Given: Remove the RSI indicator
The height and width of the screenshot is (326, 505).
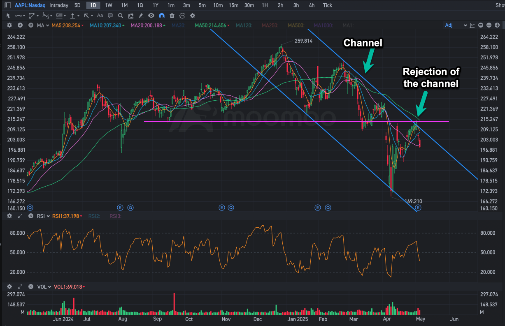Looking at the screenshot, I should click(x=30, y=216).
